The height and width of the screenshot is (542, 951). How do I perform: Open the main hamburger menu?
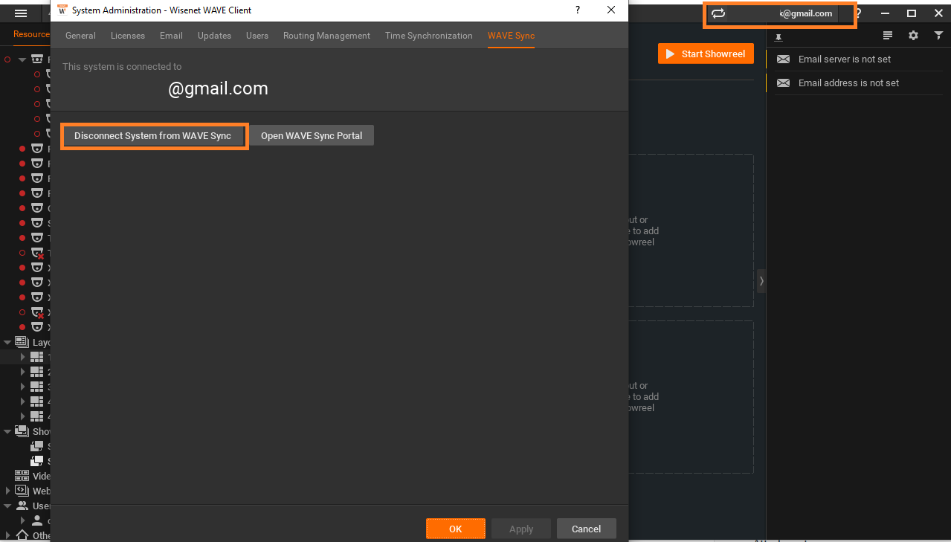21,13
